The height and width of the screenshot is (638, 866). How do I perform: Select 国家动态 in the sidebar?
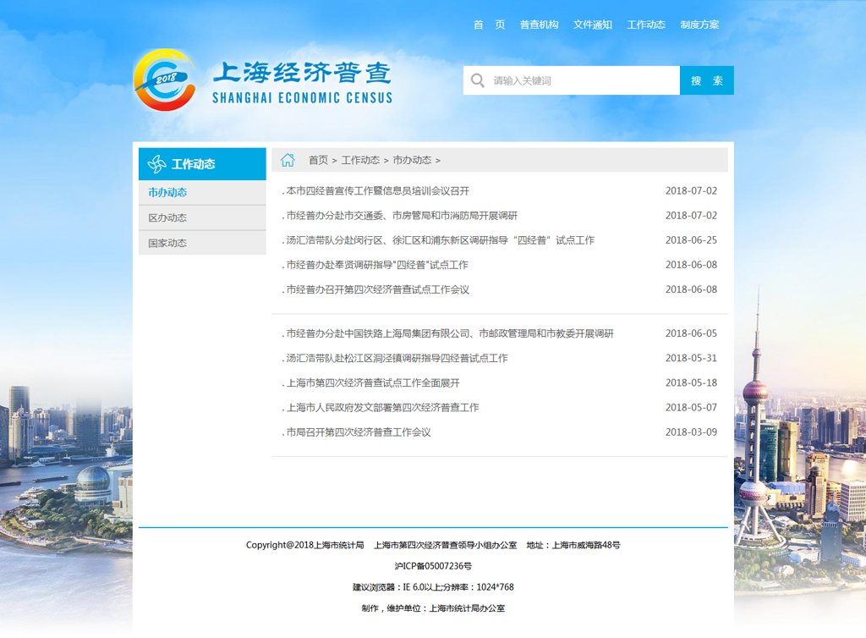[202, 243]
